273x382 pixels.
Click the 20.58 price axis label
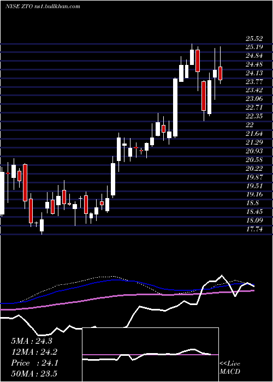tap(254, 160)
